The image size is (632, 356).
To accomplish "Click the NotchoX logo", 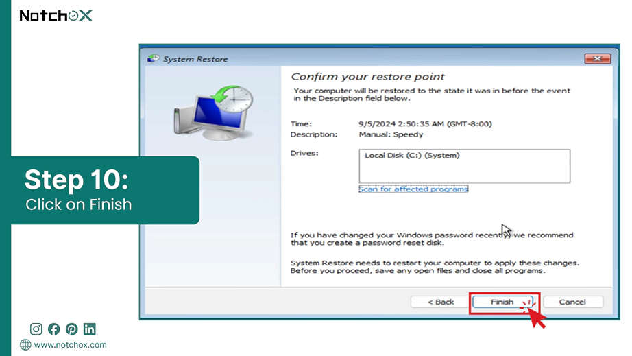I will [56, 16].
